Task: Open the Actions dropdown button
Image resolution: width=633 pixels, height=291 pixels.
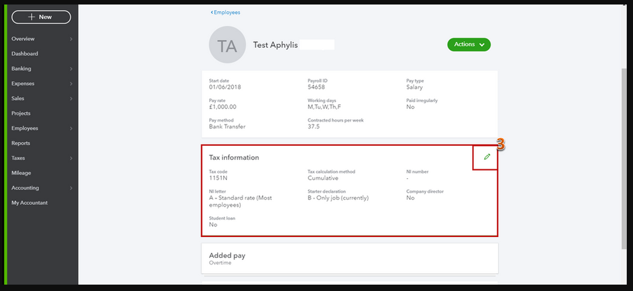Action: click(469, 44)
